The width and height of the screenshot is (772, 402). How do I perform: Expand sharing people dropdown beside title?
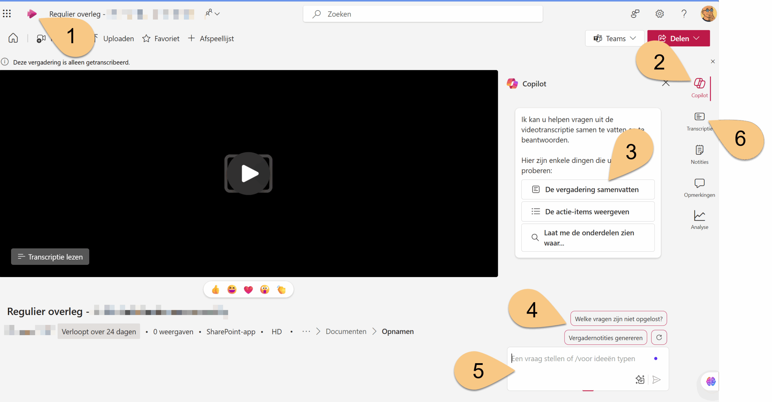coord(213,14)
